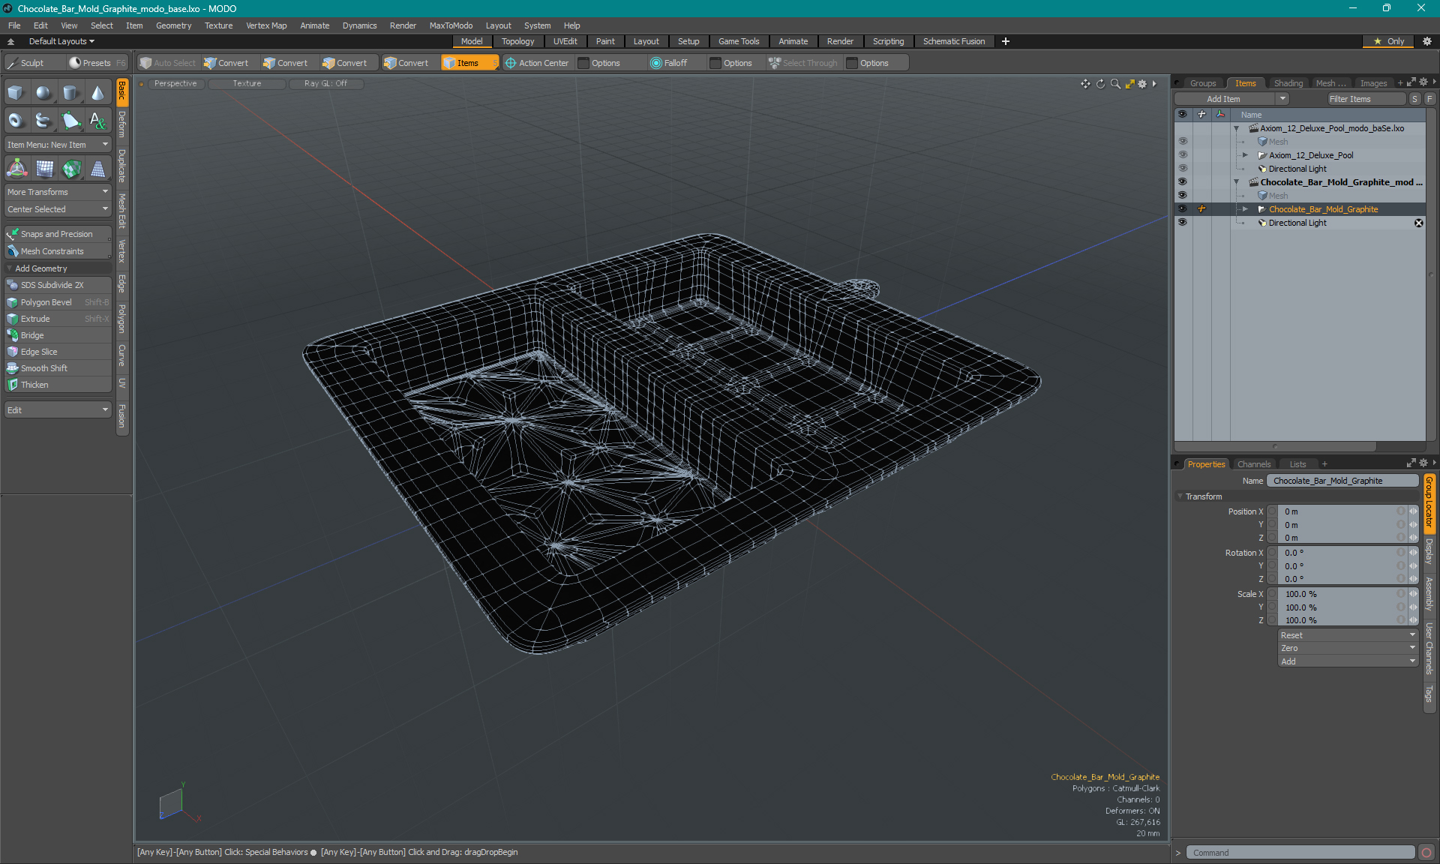Toggle visibility of Axiom_12_Deluxe_Pool mesh

tap(1182, 141)
